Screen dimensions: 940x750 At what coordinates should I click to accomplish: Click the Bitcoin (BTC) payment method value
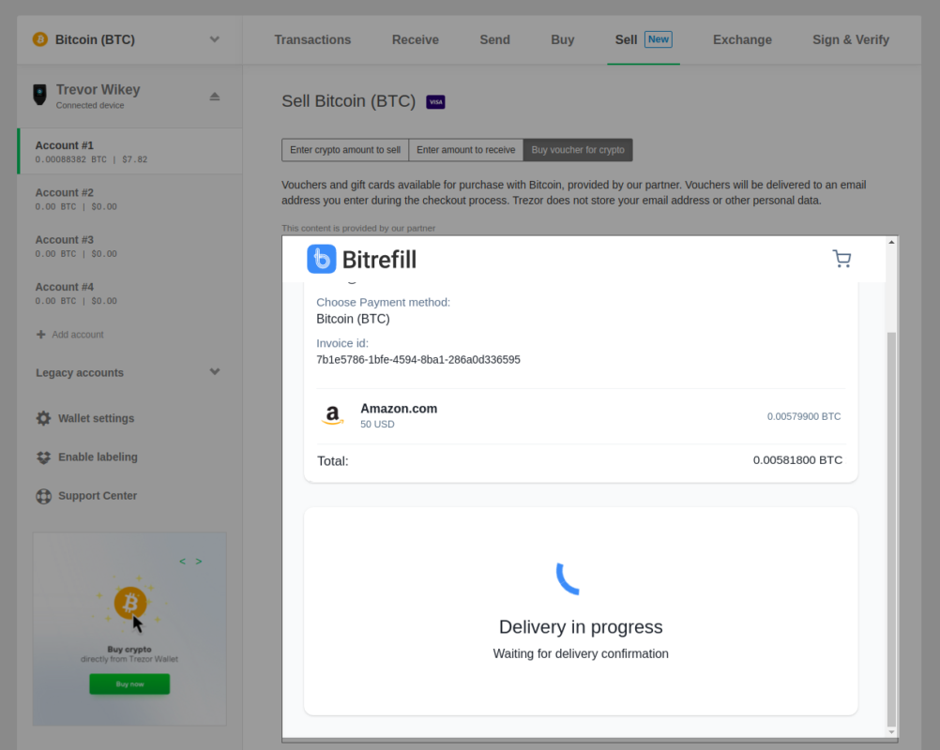tap(353, 319)
